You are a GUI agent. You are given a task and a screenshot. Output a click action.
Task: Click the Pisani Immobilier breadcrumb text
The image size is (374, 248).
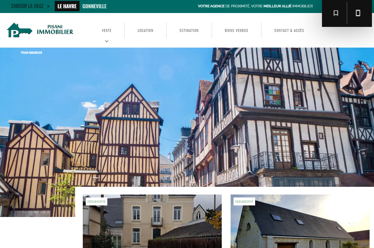(32, 53)
